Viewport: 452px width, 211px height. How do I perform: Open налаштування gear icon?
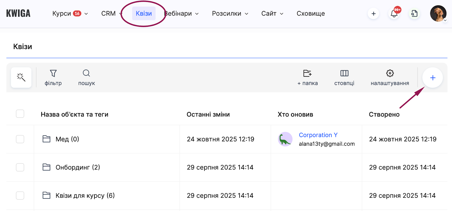click(390, 74)
